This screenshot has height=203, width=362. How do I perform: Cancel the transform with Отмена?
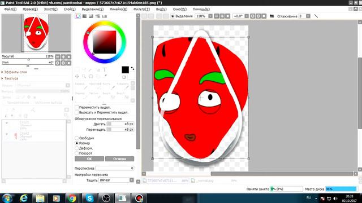coord(119,159)
